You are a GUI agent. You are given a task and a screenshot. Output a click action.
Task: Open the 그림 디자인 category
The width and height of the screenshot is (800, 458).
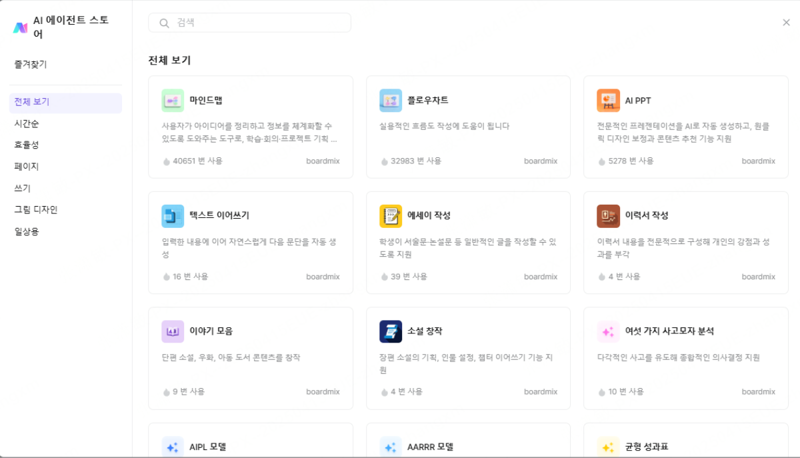(x=34, y=209)
